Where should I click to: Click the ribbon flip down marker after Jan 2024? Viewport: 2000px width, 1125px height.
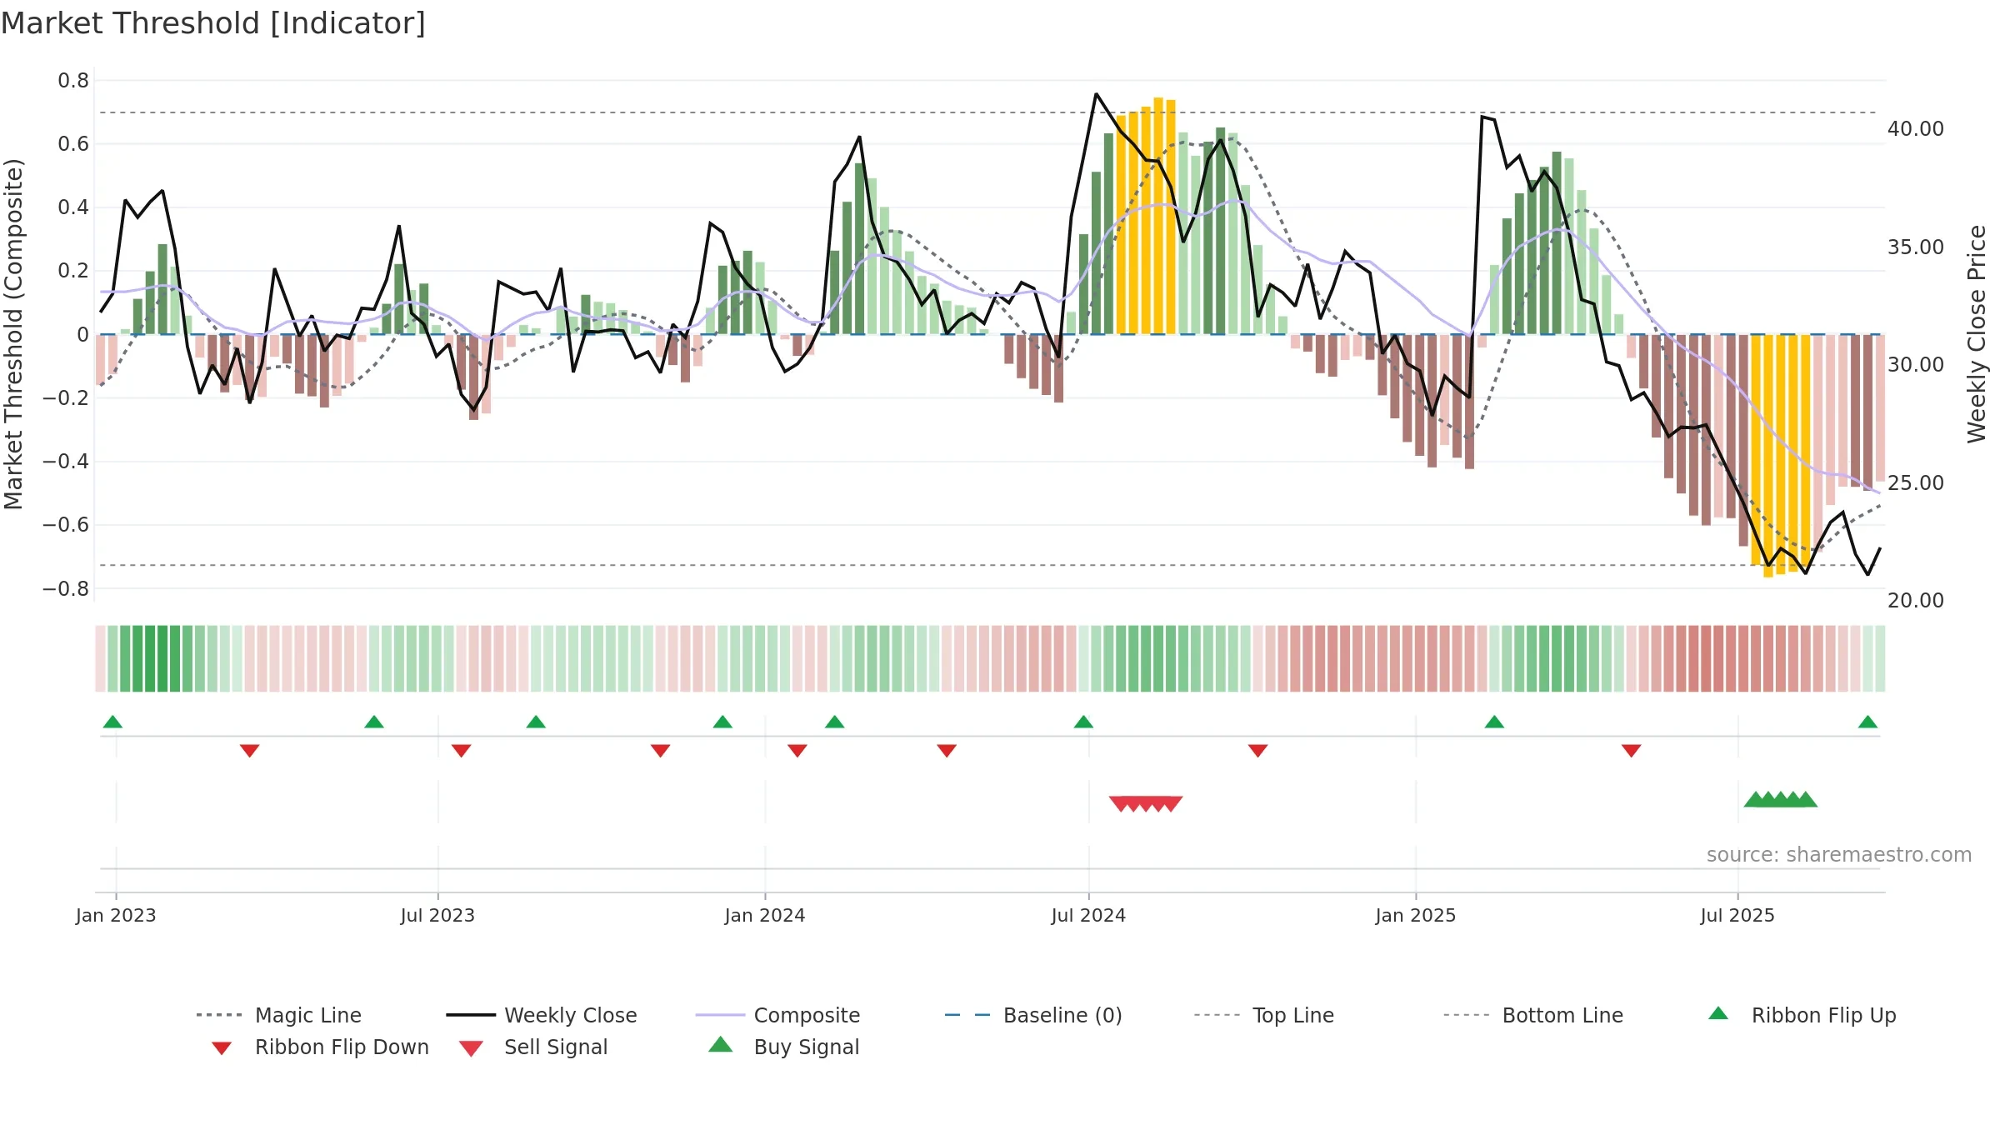(797, 751)
